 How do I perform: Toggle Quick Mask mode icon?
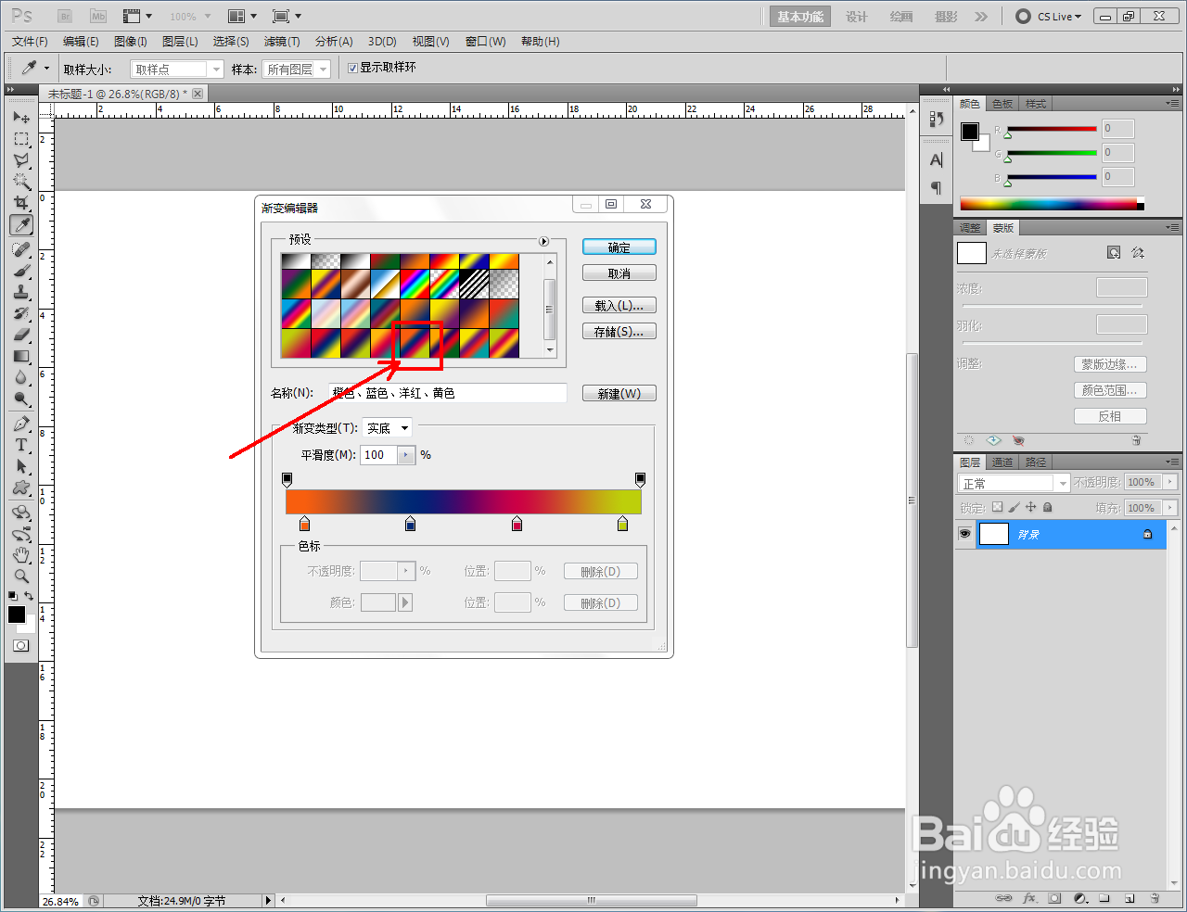point(21,645)
